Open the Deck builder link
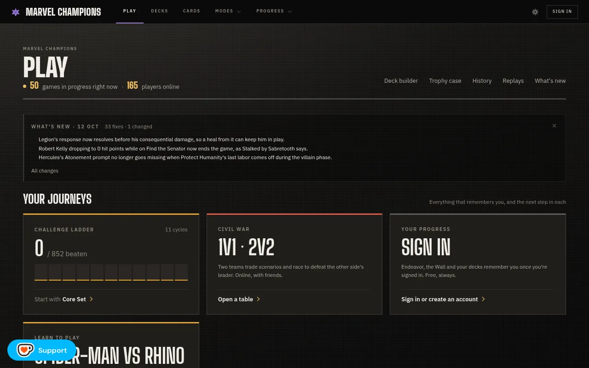Image resolution: width=589 pixels, height=368 pixels. coord(401,80)
